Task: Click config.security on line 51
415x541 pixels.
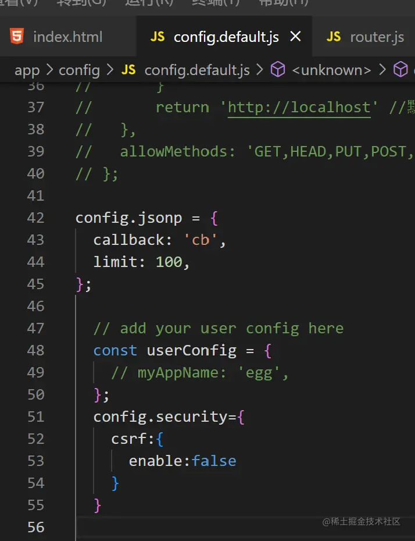Action: click(160, 417)
